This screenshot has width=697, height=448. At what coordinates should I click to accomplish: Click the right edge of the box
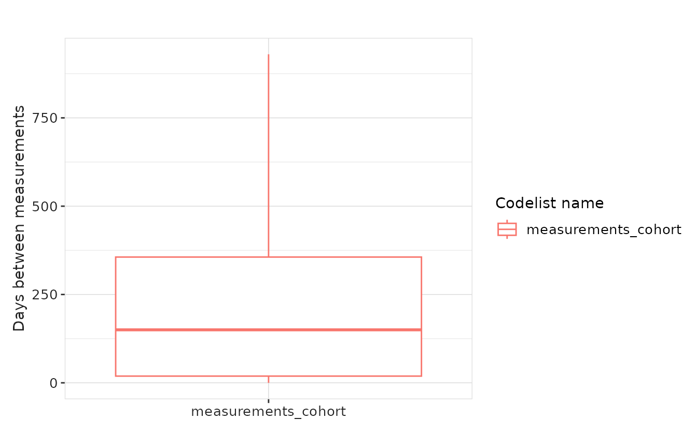(x=421, y=316)
